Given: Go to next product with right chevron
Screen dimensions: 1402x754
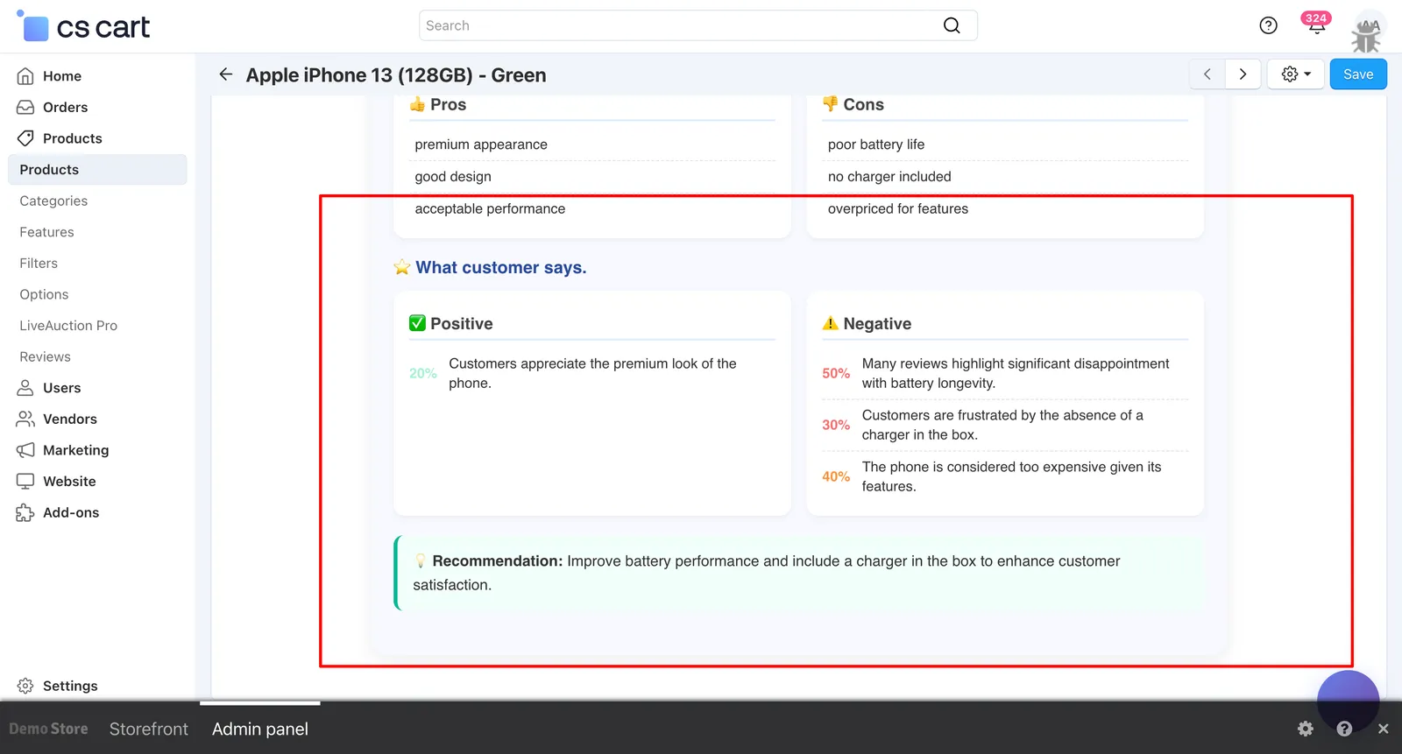Looking at the screenshot, I should click(x=1243, y=74).
